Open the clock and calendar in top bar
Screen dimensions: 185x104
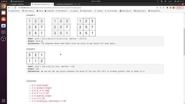[x=96, y=1]
